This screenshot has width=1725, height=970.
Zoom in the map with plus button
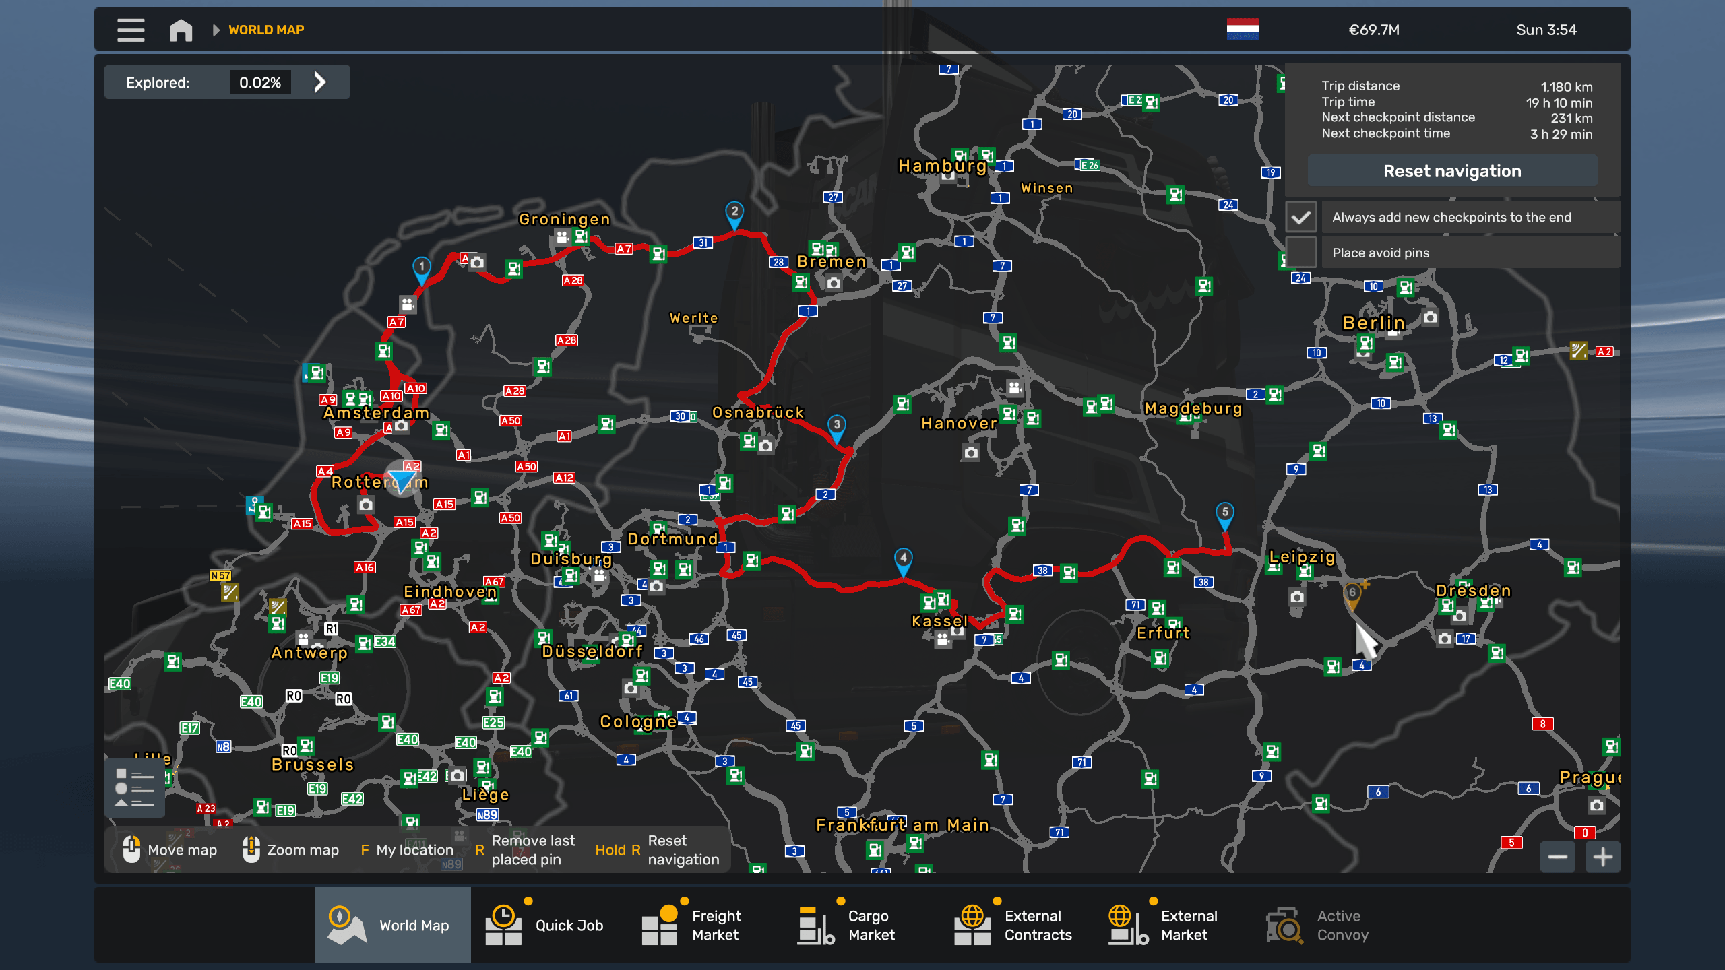pos(1603,857)
